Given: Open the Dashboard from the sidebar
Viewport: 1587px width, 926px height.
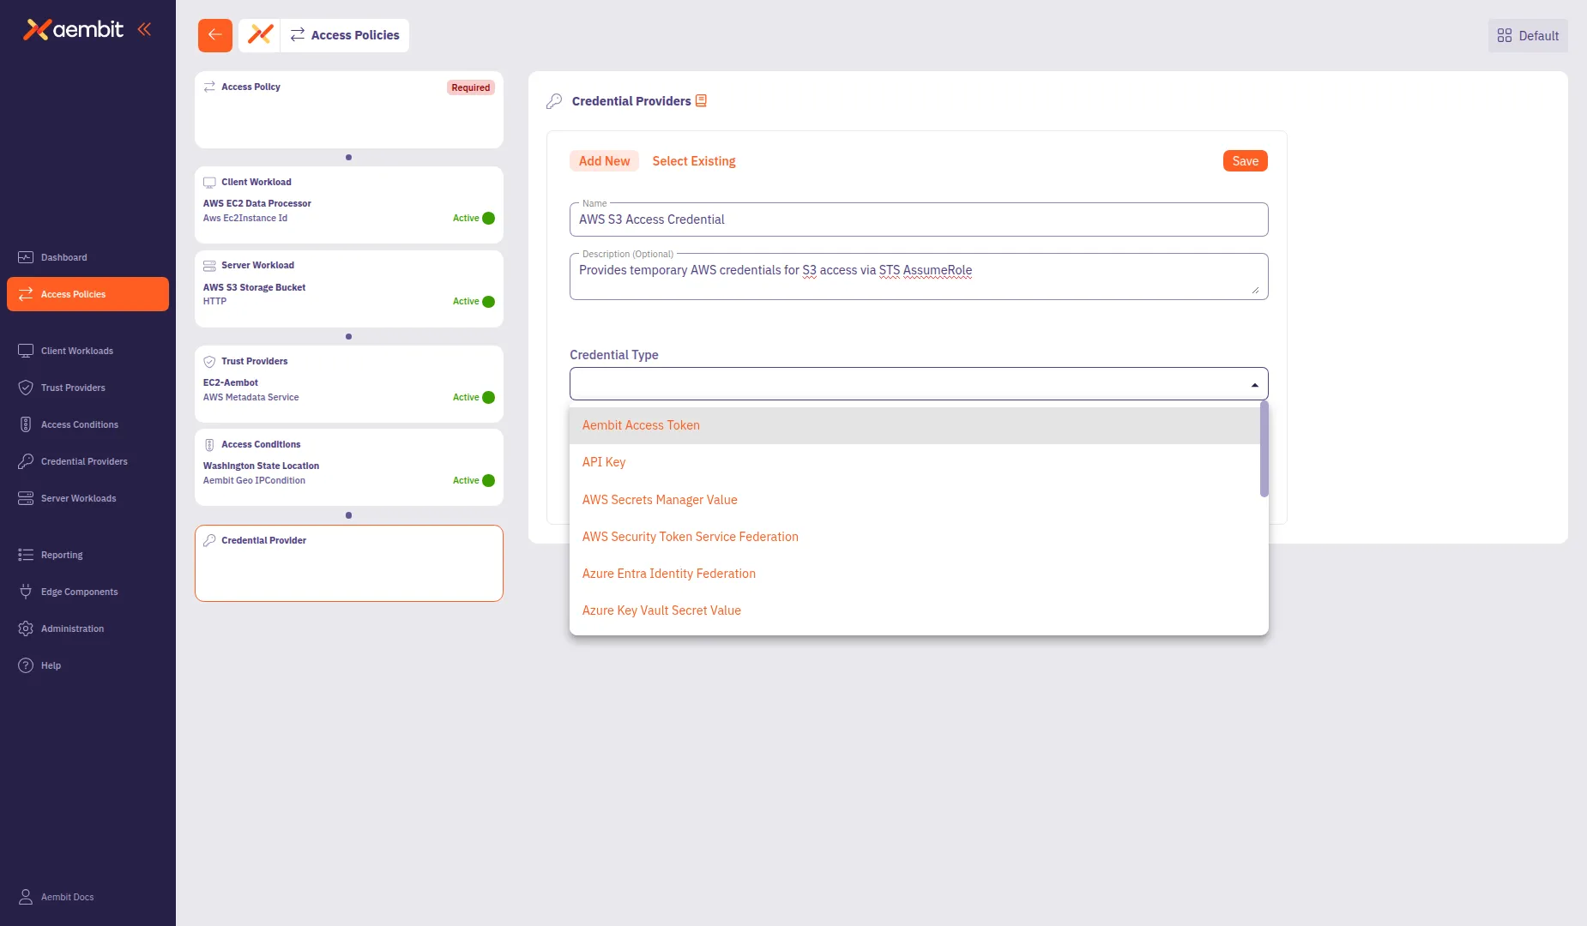Looking at the screenshot, I should 64,257.
